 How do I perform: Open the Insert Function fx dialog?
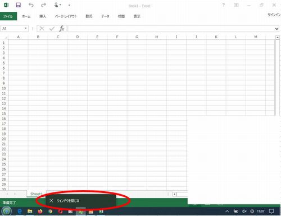point(62,29)
